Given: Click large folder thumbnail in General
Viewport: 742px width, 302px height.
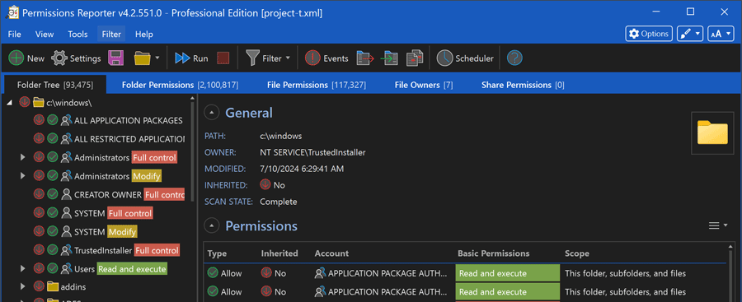Looking at the screenshot, I should (712, 132).
